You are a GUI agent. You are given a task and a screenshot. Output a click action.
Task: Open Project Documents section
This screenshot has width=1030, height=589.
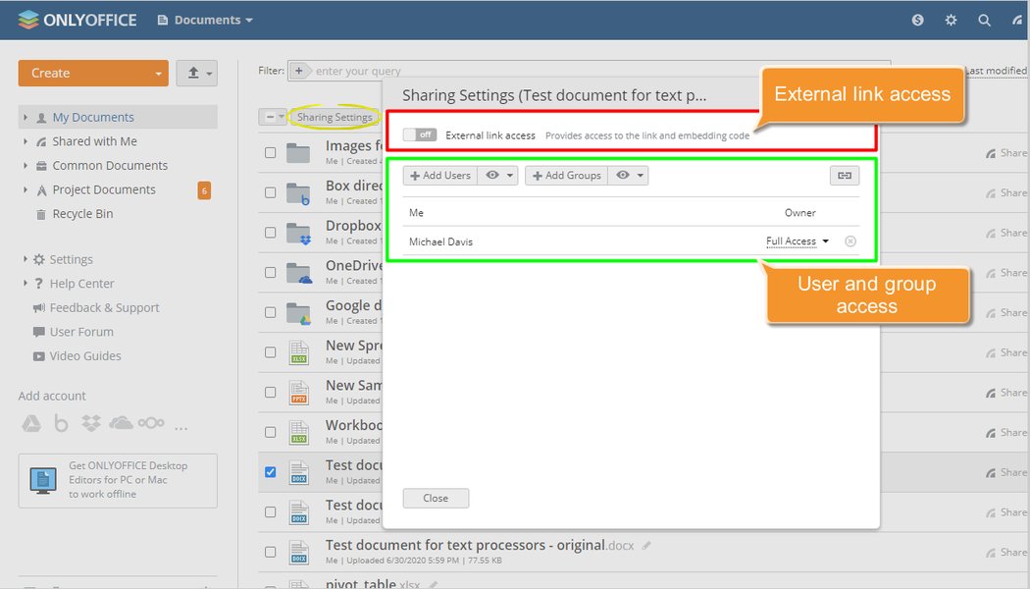click(x=104, y=190)
